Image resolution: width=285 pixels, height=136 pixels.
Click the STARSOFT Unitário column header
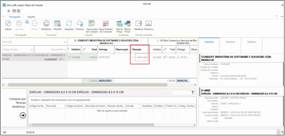[x=74, y=50]
